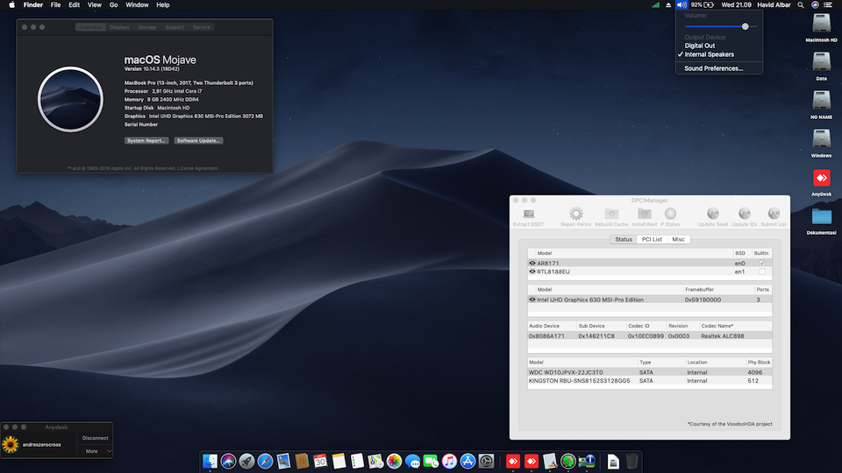Switch to the PCI List tab

(651, 239)
